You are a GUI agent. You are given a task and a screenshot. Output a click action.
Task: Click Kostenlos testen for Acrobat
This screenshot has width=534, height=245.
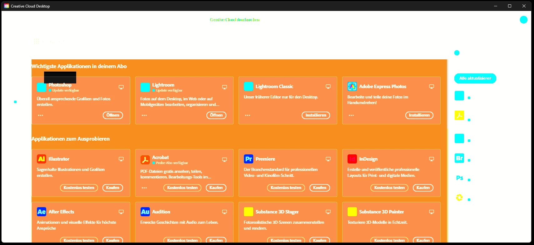pos(182,188)
